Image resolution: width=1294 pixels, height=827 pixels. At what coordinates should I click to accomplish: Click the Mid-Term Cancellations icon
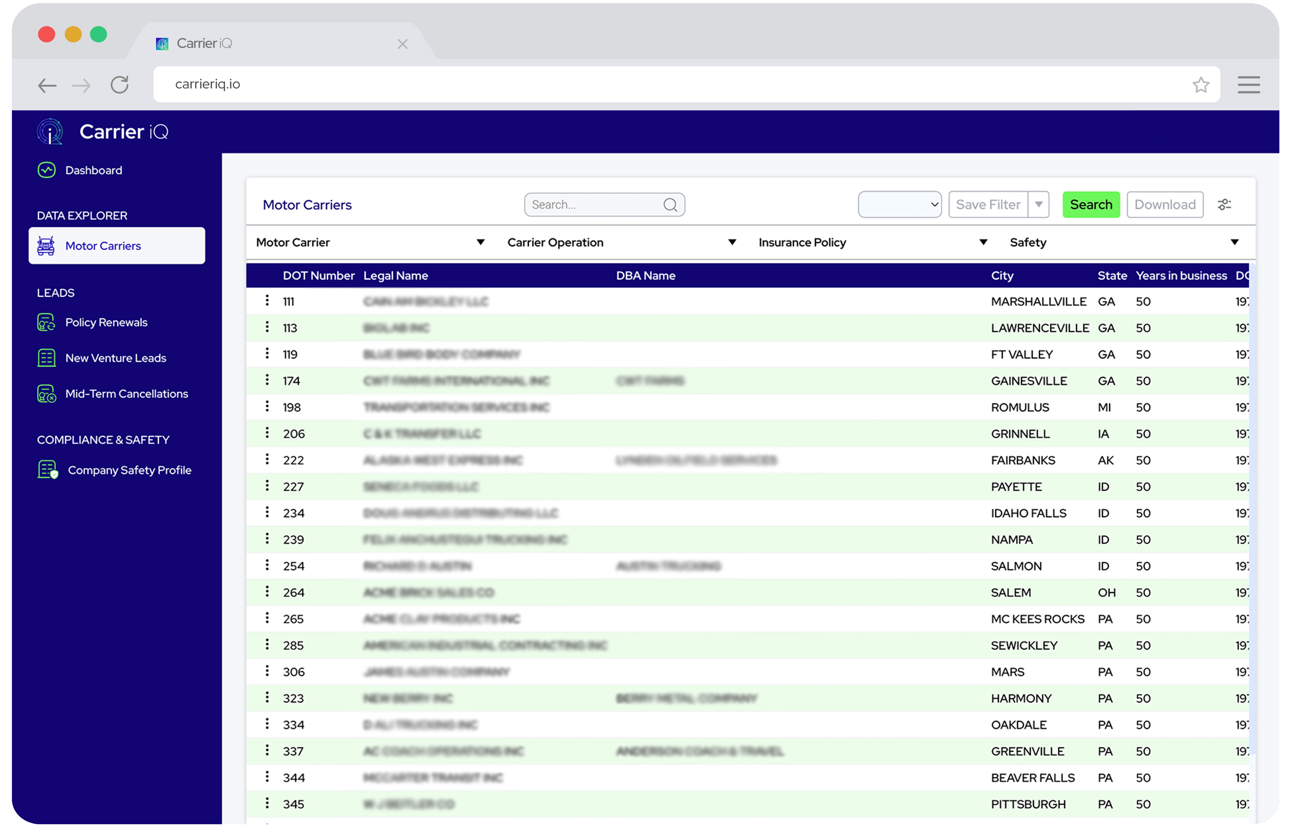tap(47, 393)
